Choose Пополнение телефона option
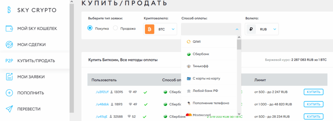The width and height of the screenshot is (333, 121). tap(209, 103)
